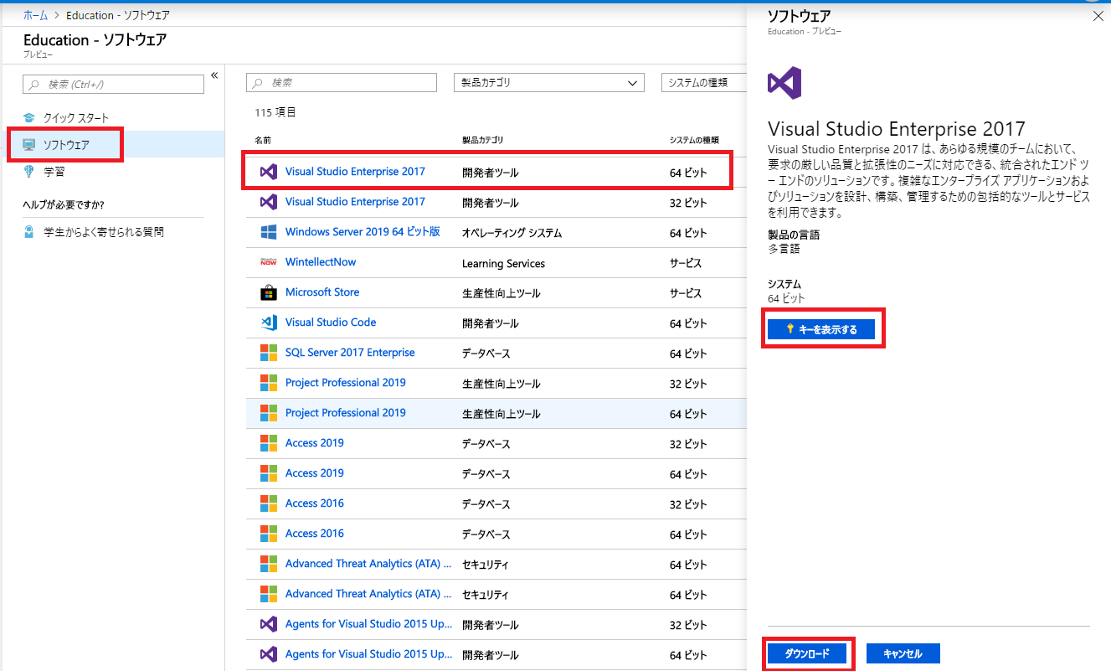The image size is (1111, 671).
Task: Click the Access 2016 32-bit row icon
Action: coord(268,503)
